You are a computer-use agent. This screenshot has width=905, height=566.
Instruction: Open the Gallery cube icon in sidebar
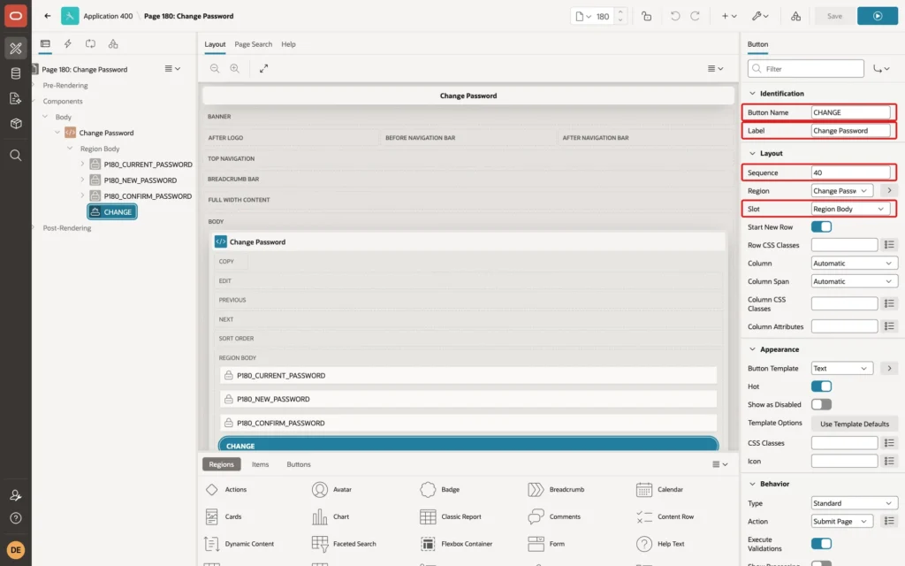[x=16, y=123]
